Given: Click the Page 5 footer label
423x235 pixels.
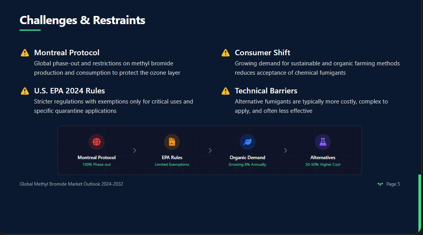Looking at the screenshot, I should [x=393, y=184].
